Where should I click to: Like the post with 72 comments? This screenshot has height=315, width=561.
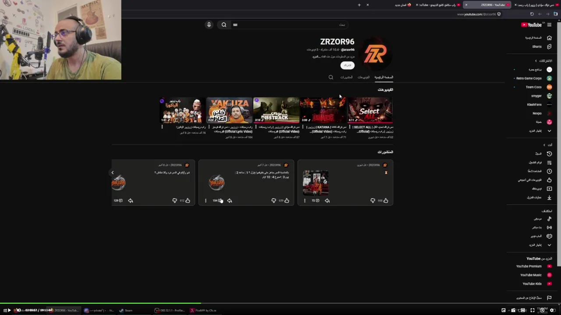(386, 200)
